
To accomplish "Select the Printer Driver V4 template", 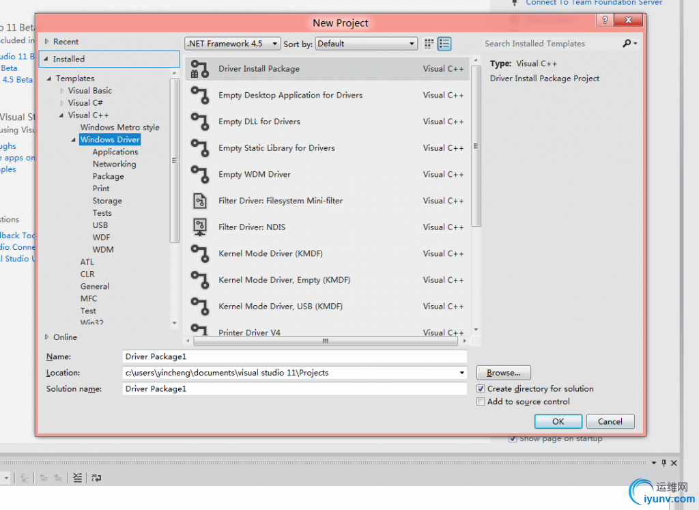I will 327,330.
